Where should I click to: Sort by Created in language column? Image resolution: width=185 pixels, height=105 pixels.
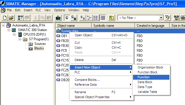[152, 26]
